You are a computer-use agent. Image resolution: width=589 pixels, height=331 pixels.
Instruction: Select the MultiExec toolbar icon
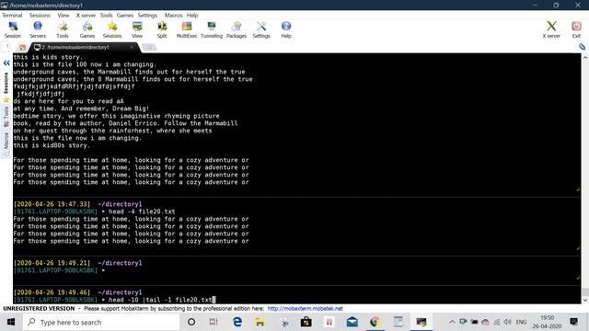pos(187,29)
